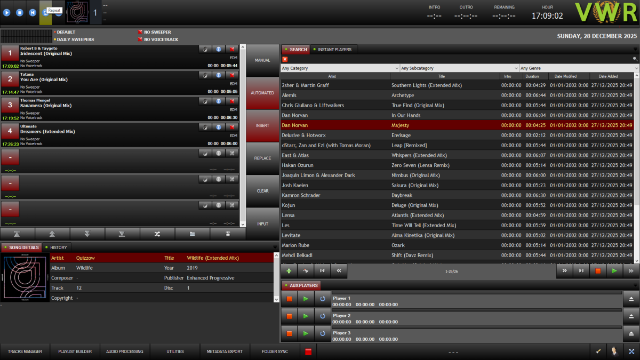Open the PLAYLIST BUILDER

[x=74, y=351]
